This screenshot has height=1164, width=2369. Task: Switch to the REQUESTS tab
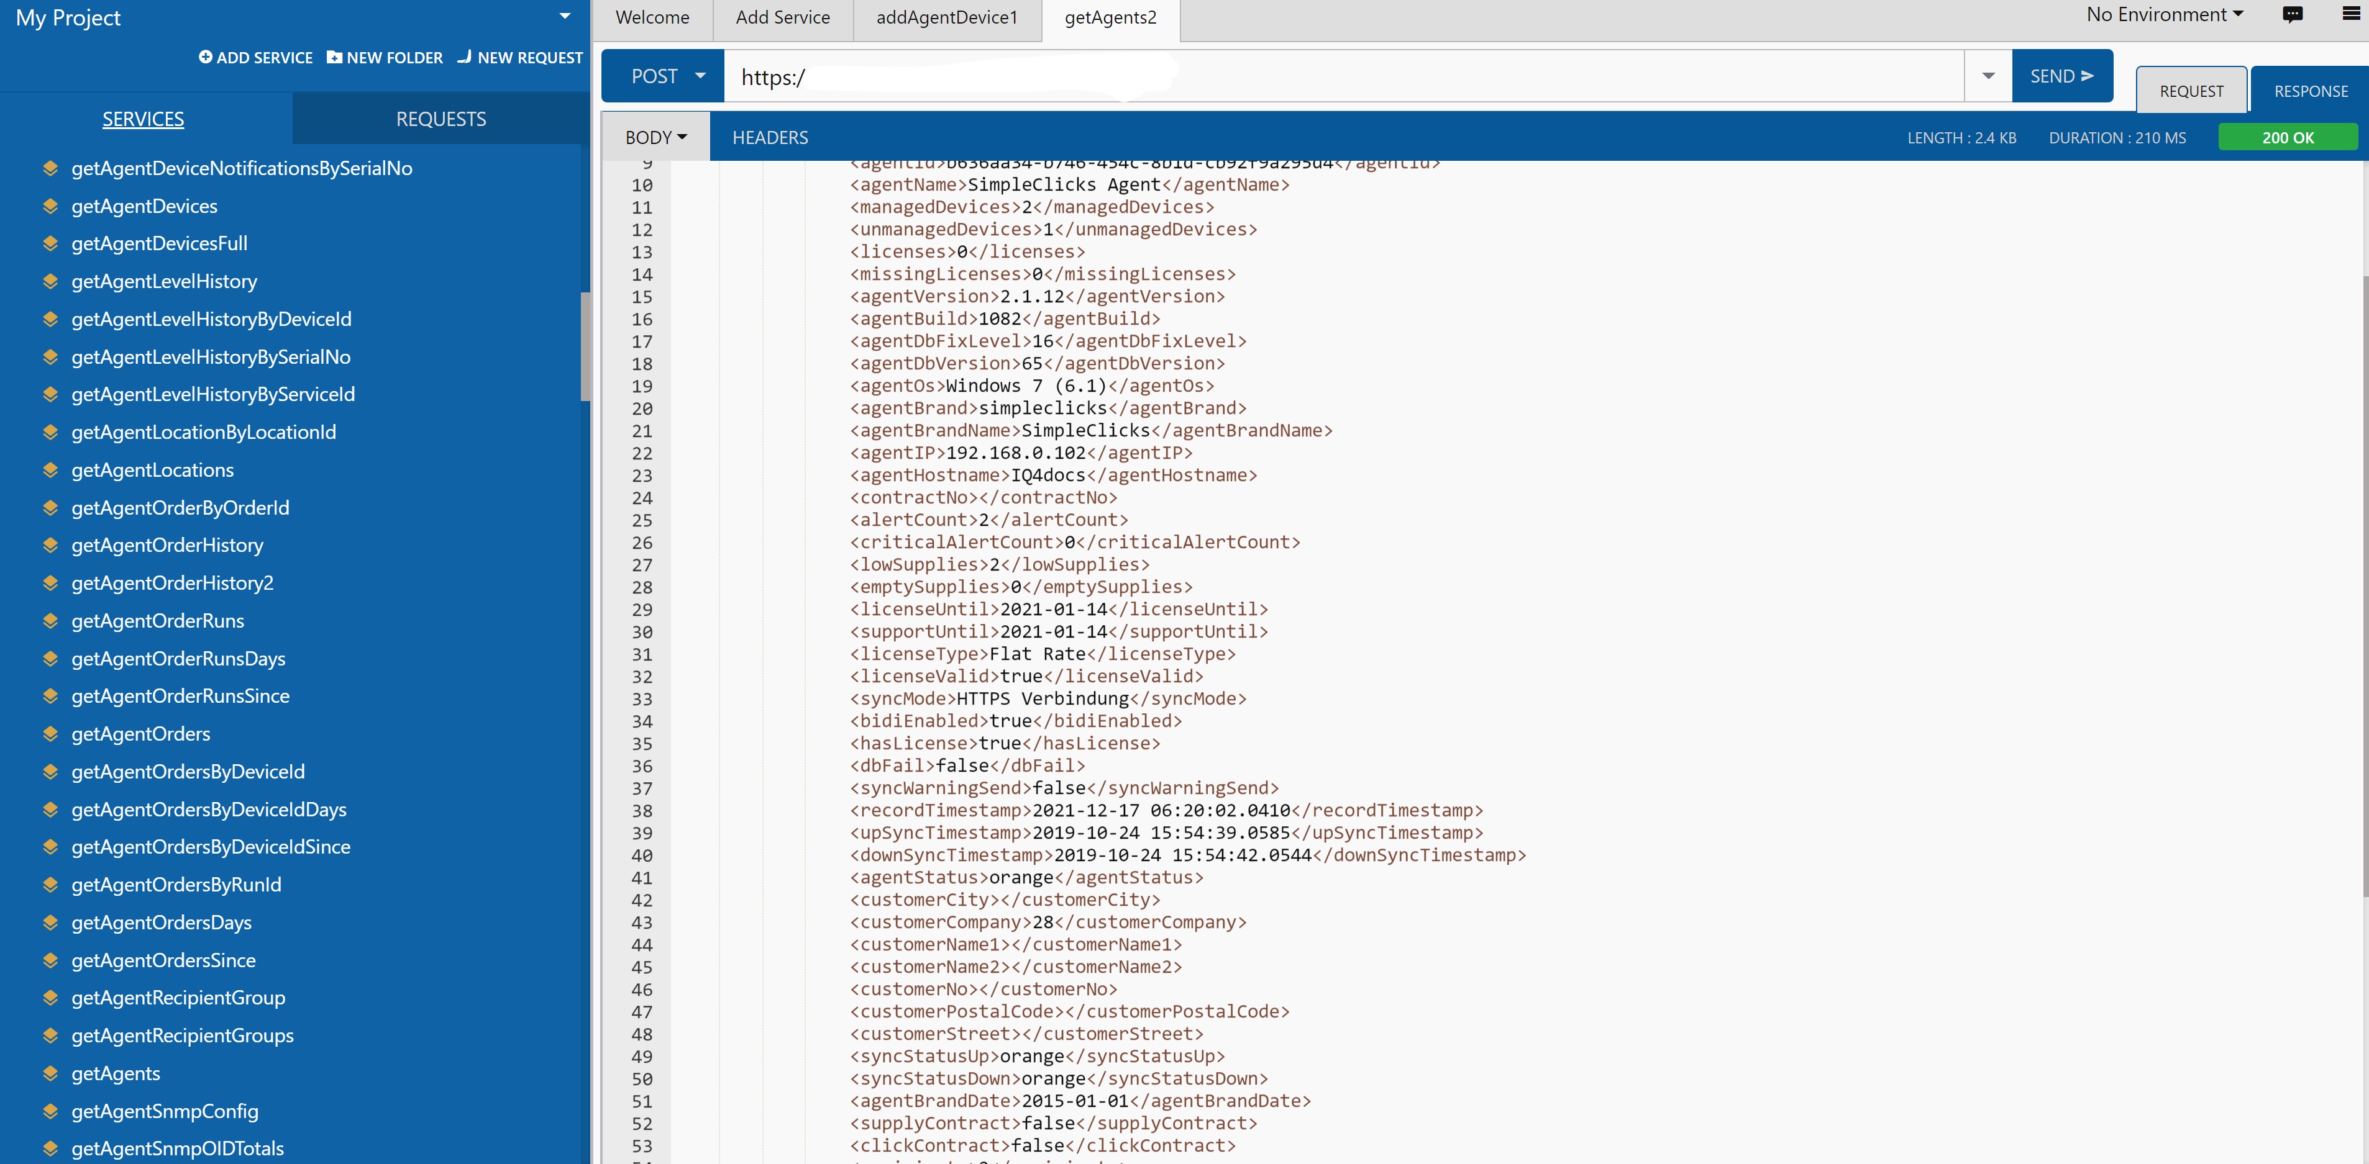(x=440, y=119)
